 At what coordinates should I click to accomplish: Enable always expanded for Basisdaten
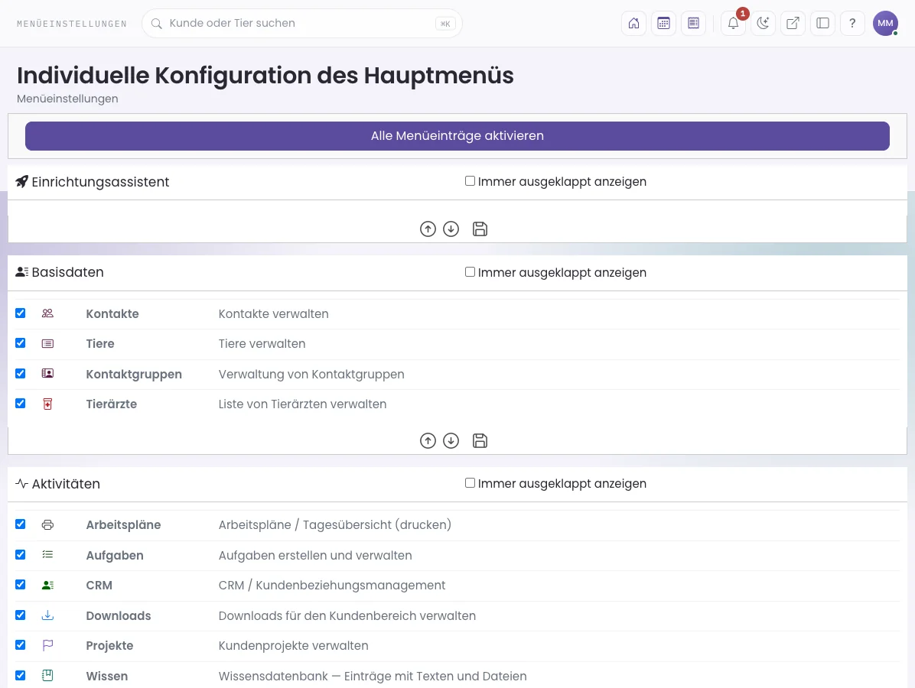click(x=470, y=272)
